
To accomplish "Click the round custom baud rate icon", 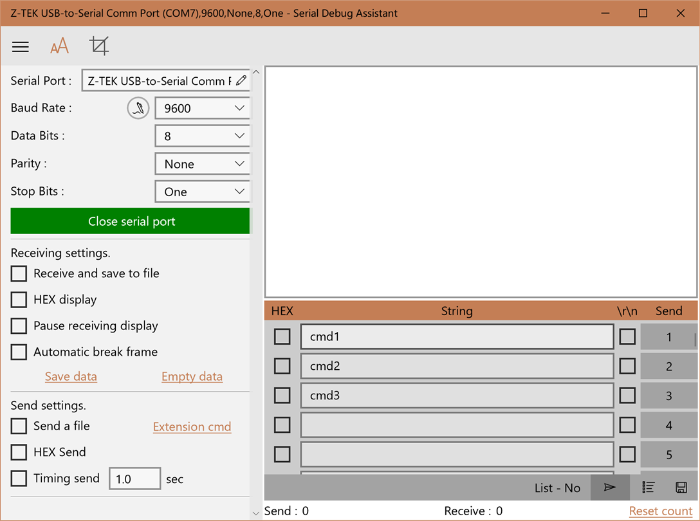I will click(138, 108).
